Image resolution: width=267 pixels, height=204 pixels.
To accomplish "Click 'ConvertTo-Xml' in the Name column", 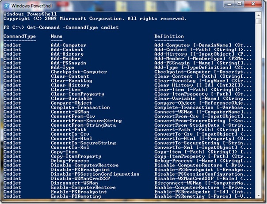I will coord(70,147).
